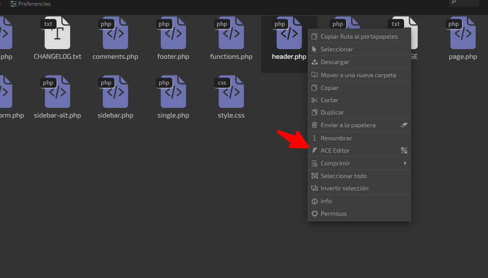Choose Cortar from context menu
Viewport: 488px width, 278px height.
pos(359,100)
